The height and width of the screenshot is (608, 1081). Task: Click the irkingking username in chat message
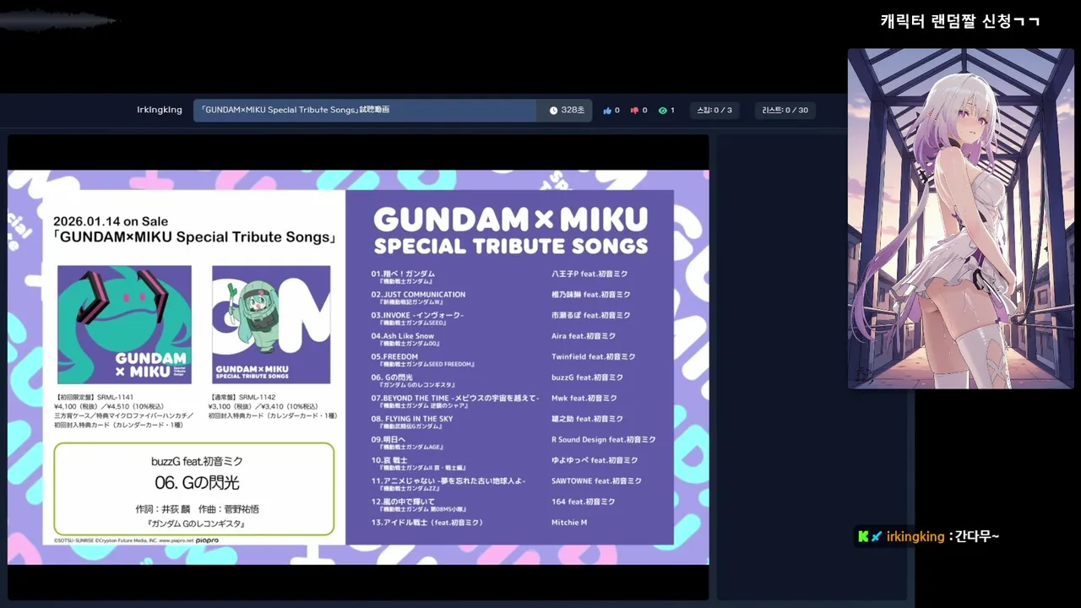click(915, 537)
